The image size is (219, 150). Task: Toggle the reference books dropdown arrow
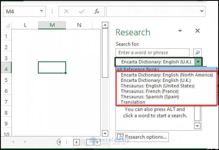pyautogui.click(x=198, y=62)
